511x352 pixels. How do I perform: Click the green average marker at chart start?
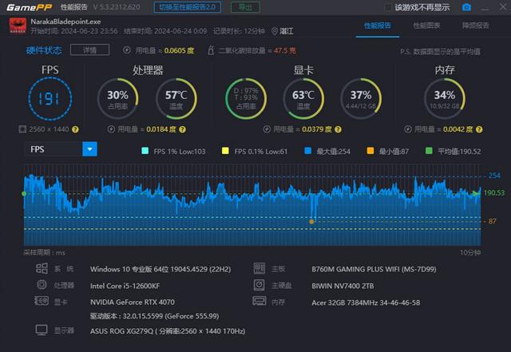click(24, 194)
